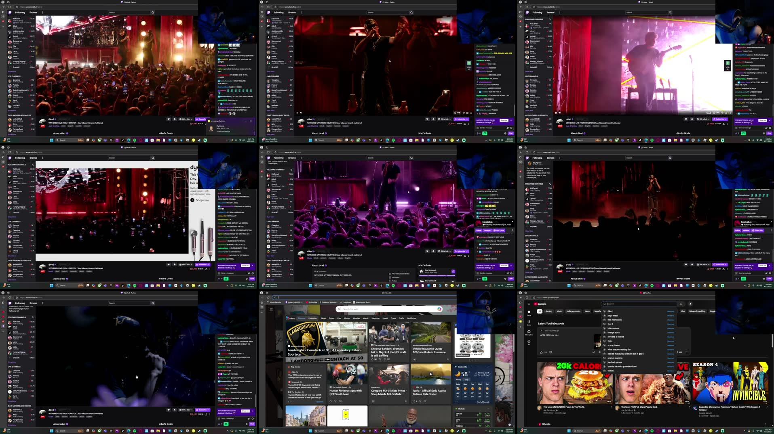Image resolution: width=774 pixels, height=434 pixels.
Task: Click Shop now on Dyson ad
Action: click(200, 200)
